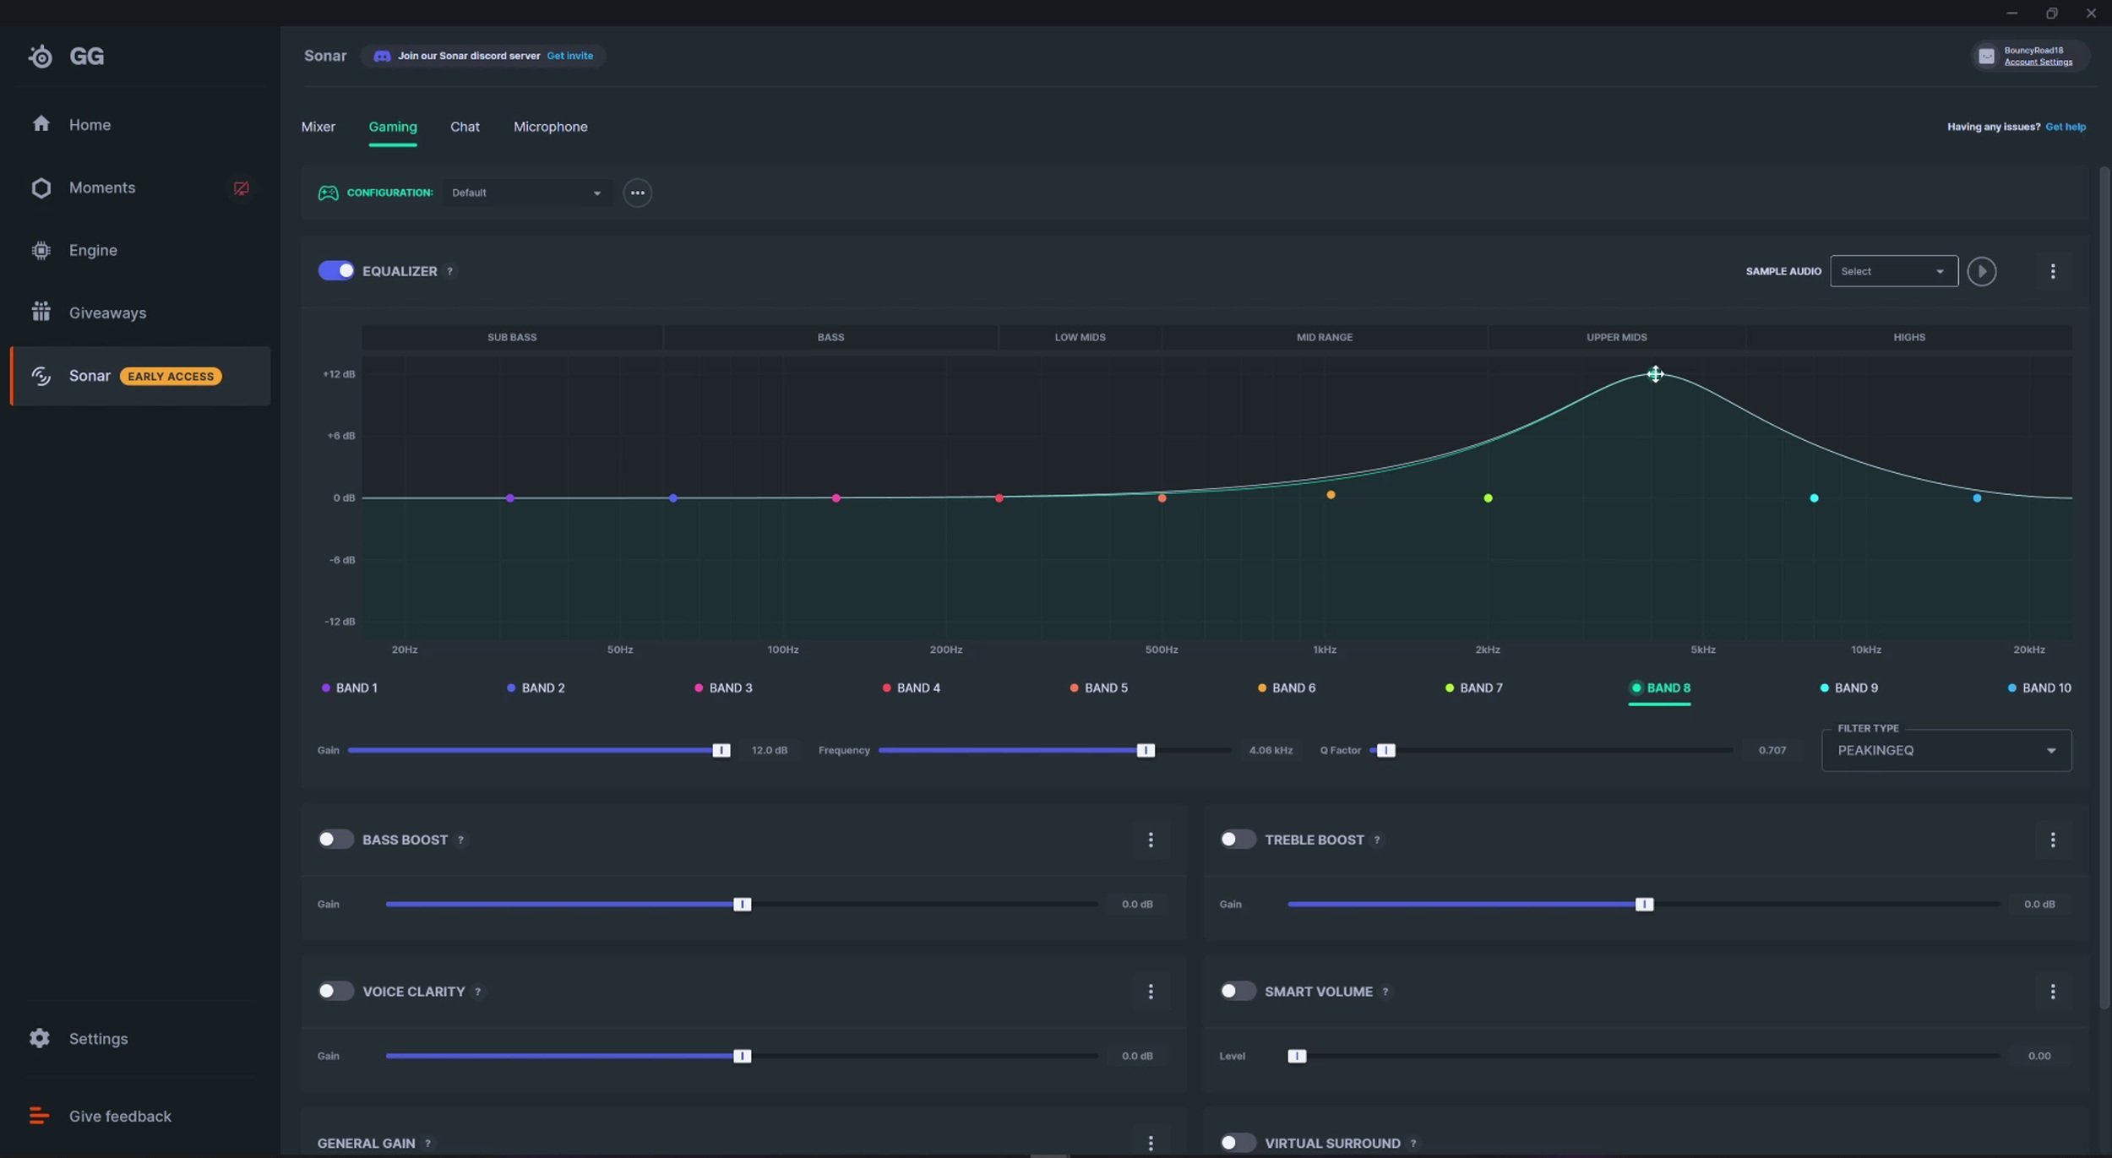Image resolution: width=2112 pixels, height=1158 pixels.
Task: Enable the Voice Clarity toggle
Action: pos(335,991)
